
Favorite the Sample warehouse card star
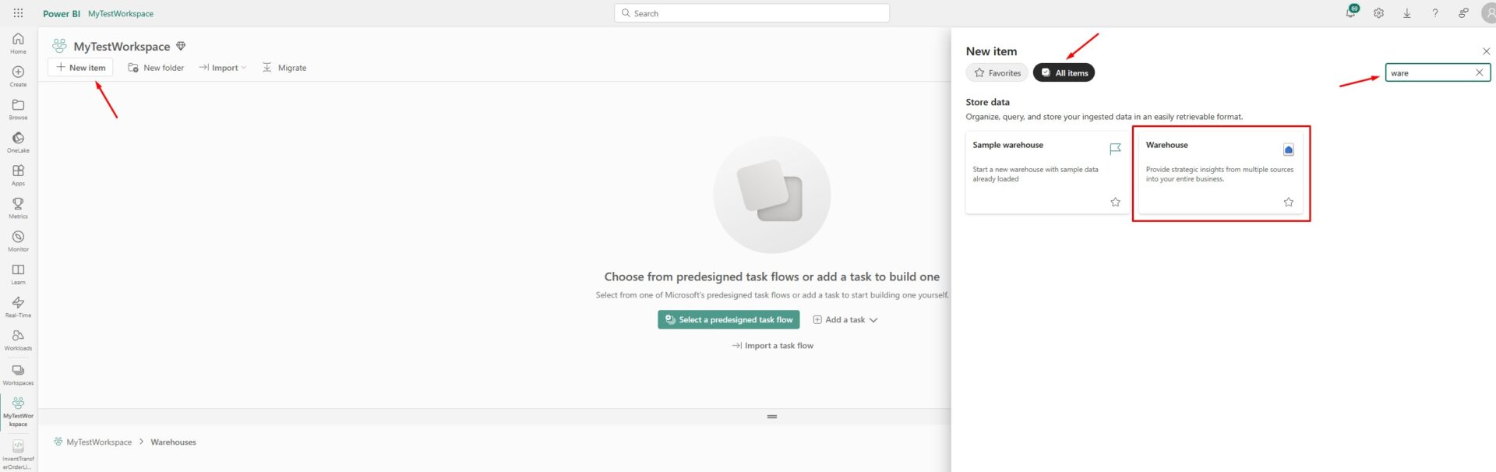[x=1115, y=202]
